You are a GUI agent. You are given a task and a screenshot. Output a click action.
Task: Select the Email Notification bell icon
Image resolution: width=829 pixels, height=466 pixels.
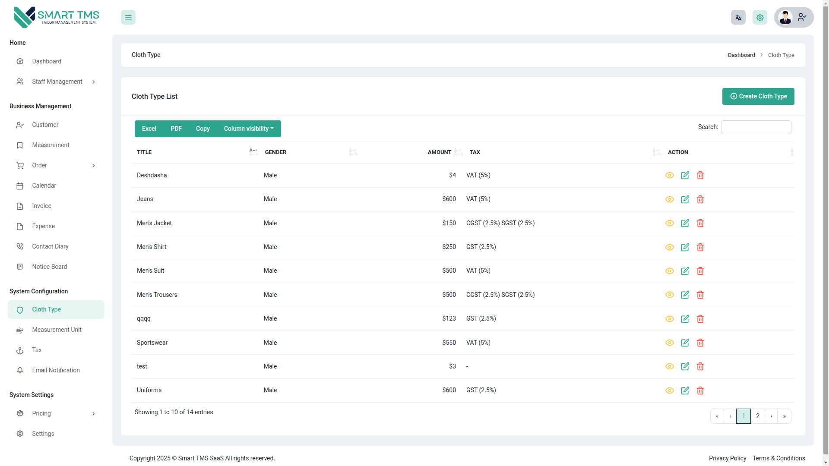pyautogui.click(x=20, y=370)
